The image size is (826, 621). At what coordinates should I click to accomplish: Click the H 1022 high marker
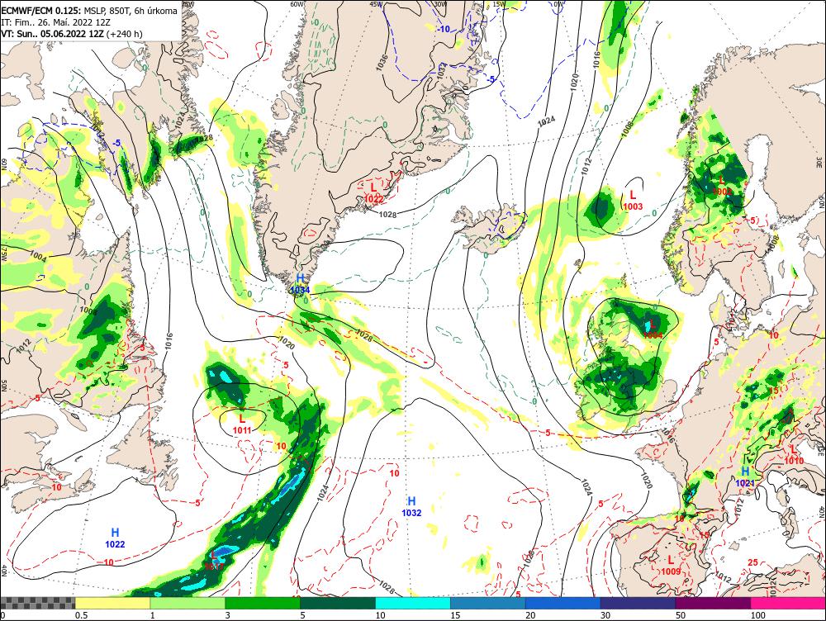(115, 538)
